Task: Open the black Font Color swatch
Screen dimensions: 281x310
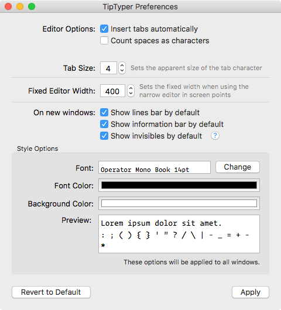Action: click(x=179, y=185)
